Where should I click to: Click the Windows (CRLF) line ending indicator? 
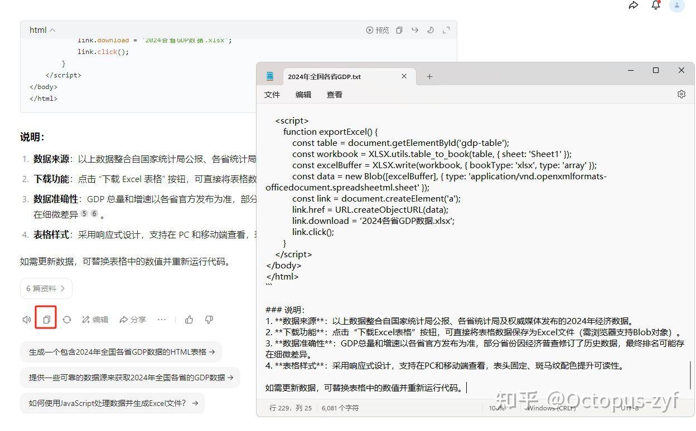(x=551, y=408)
